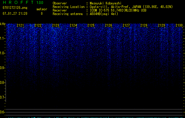Click the Receiving antenna label
The height and width of the screenshot is (118, 185).
(x=68, y=14)
